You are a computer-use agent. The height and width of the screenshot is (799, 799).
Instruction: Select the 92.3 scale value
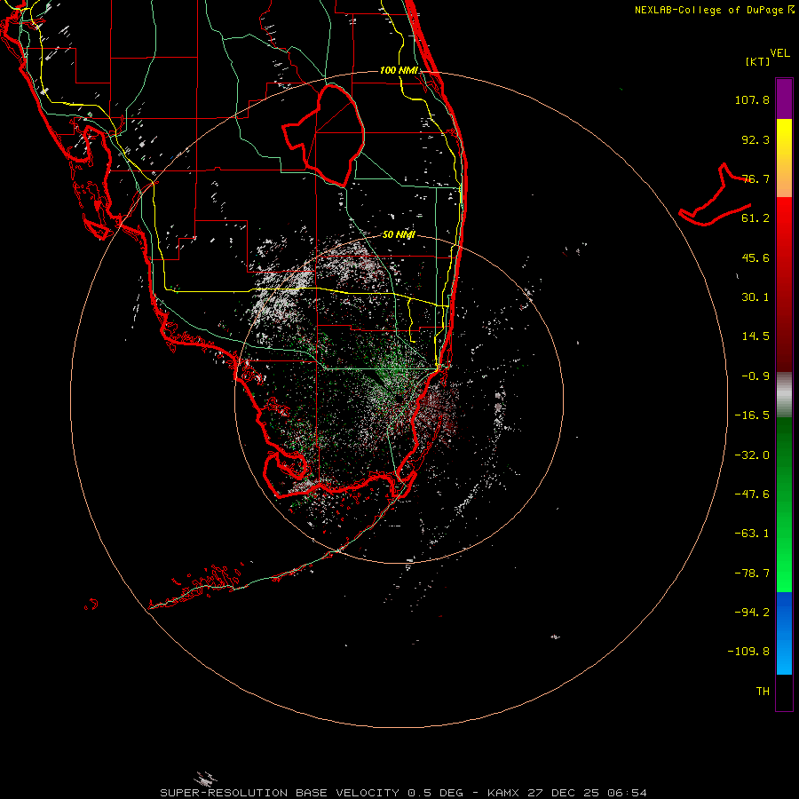755,139
